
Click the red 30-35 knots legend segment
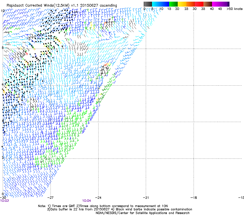click(199, 4)
